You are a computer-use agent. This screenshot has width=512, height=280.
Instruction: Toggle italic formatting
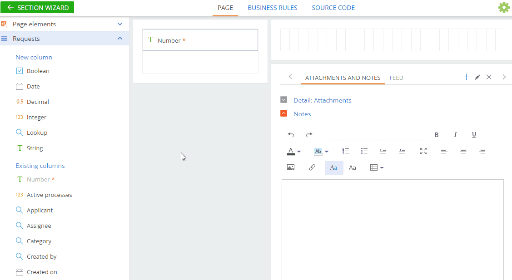pos(455,135)
